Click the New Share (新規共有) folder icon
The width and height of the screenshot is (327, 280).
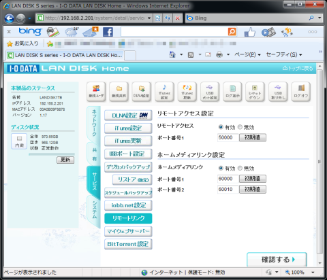tap(119, 92)
